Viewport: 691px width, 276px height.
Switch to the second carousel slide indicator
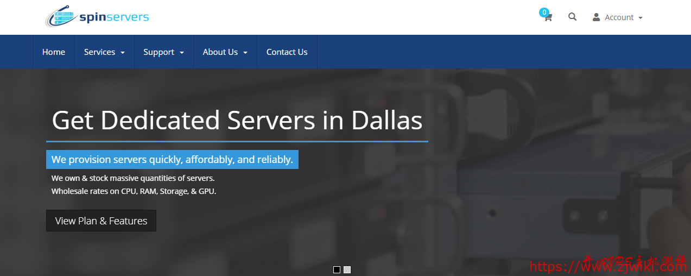[x=347, y=269]
